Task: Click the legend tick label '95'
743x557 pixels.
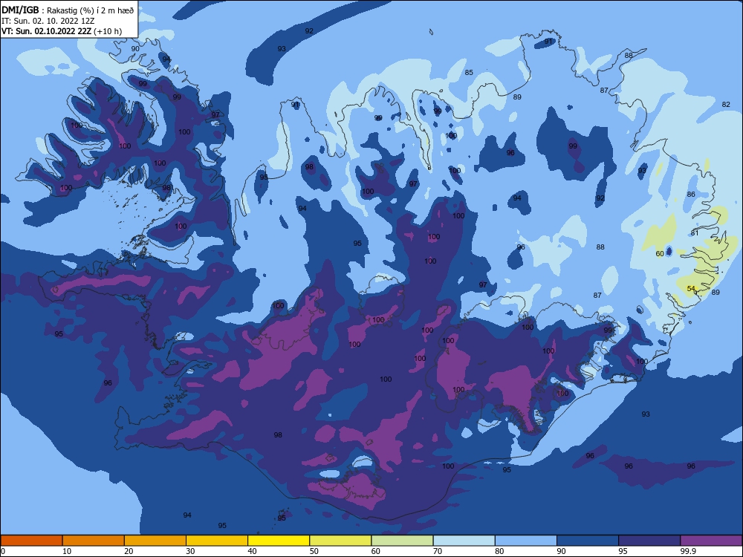Action: click(623, 551)
